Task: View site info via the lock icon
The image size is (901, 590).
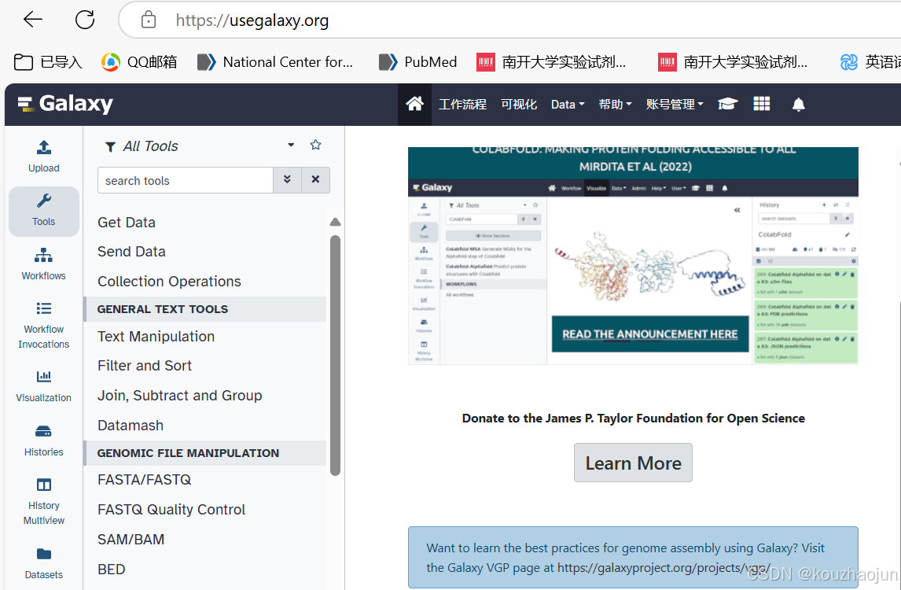Action: tap(149, 20)
